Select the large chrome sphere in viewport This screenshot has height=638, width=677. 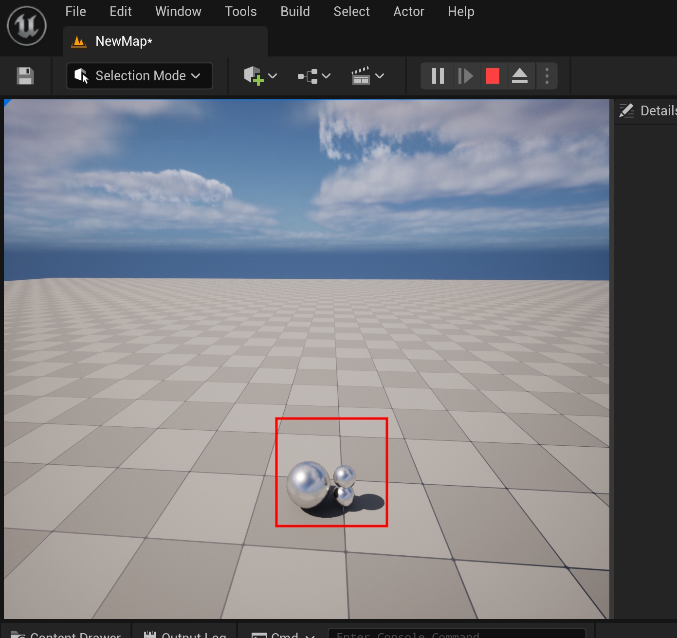tap(308, 484)
